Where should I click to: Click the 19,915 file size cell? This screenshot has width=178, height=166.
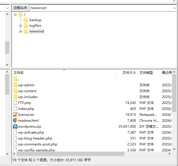130,114
